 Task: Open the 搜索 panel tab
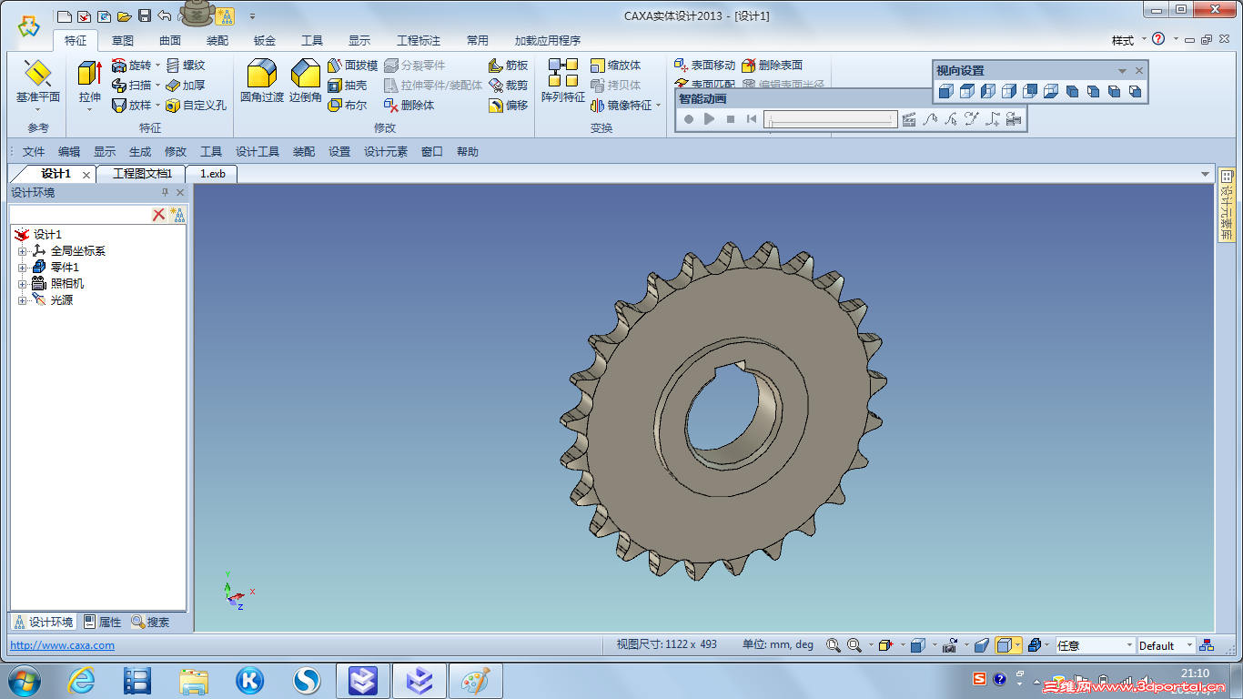151,623
